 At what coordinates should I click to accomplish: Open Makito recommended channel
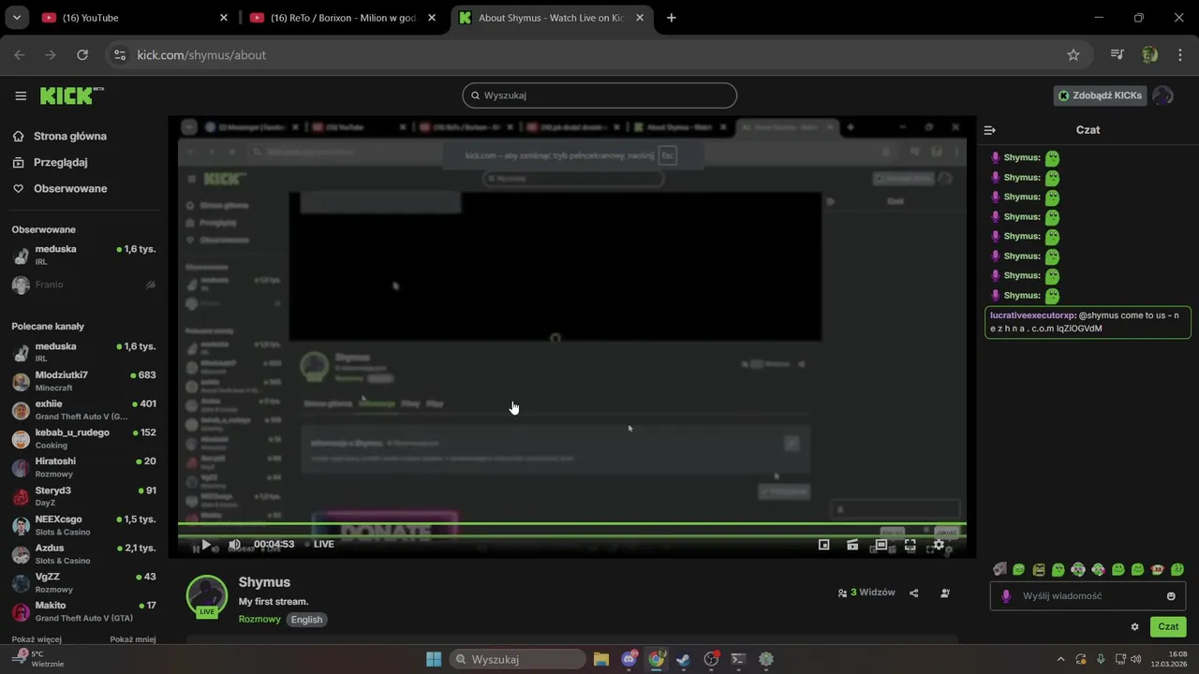tap(83, 611)
